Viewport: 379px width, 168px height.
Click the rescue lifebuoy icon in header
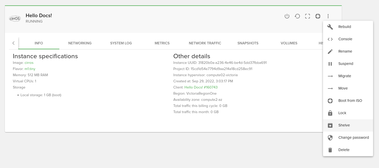[x=318, y=16]
